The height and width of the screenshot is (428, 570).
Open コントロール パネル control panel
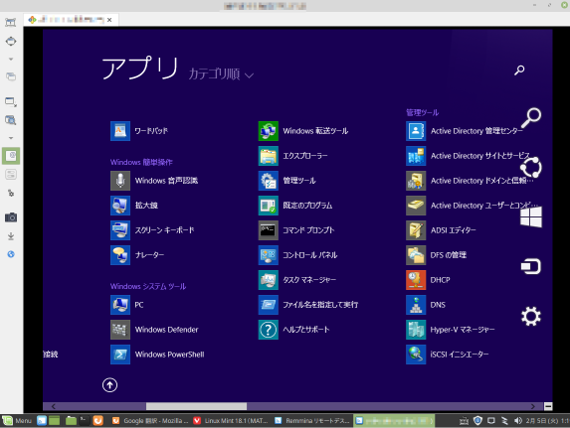pyautogui.click(x=297, y=255)
